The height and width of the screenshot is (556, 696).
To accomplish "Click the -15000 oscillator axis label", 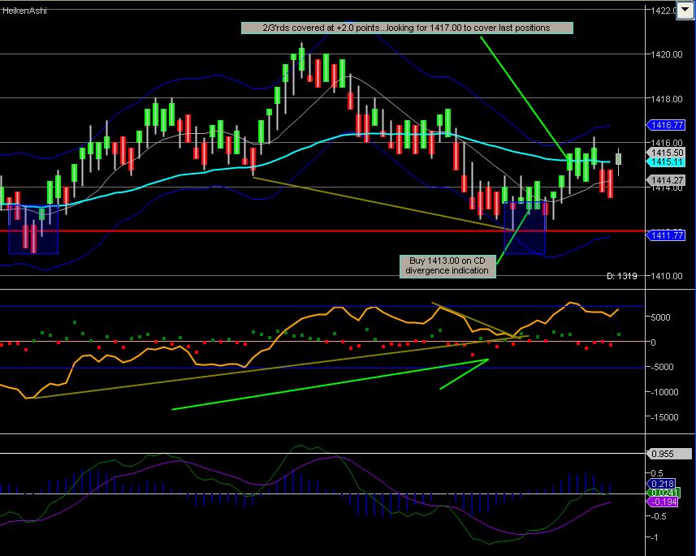I will (664, 417).
